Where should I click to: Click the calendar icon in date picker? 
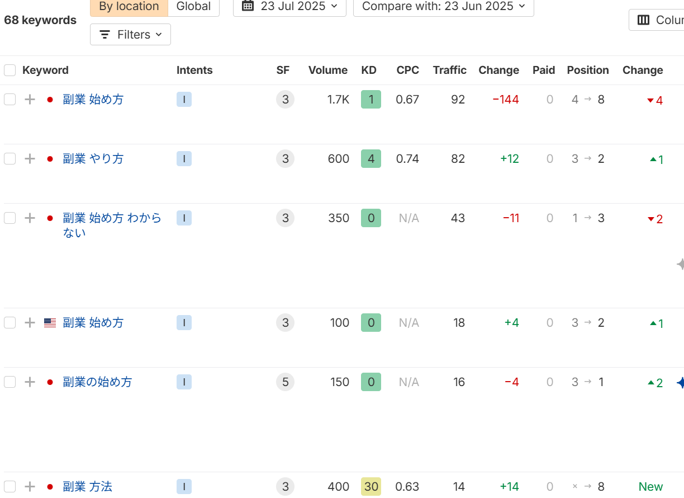[x=248, y=6]
